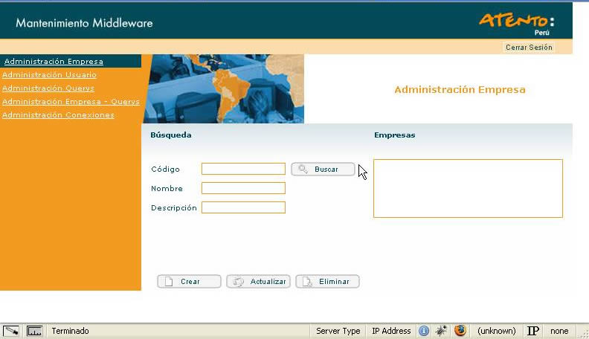Go to Administración Usuario

click(x=49, y=75)
